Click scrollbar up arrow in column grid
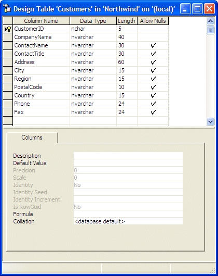Viewport: 218px width, 276px height. [x=210, y=21]
